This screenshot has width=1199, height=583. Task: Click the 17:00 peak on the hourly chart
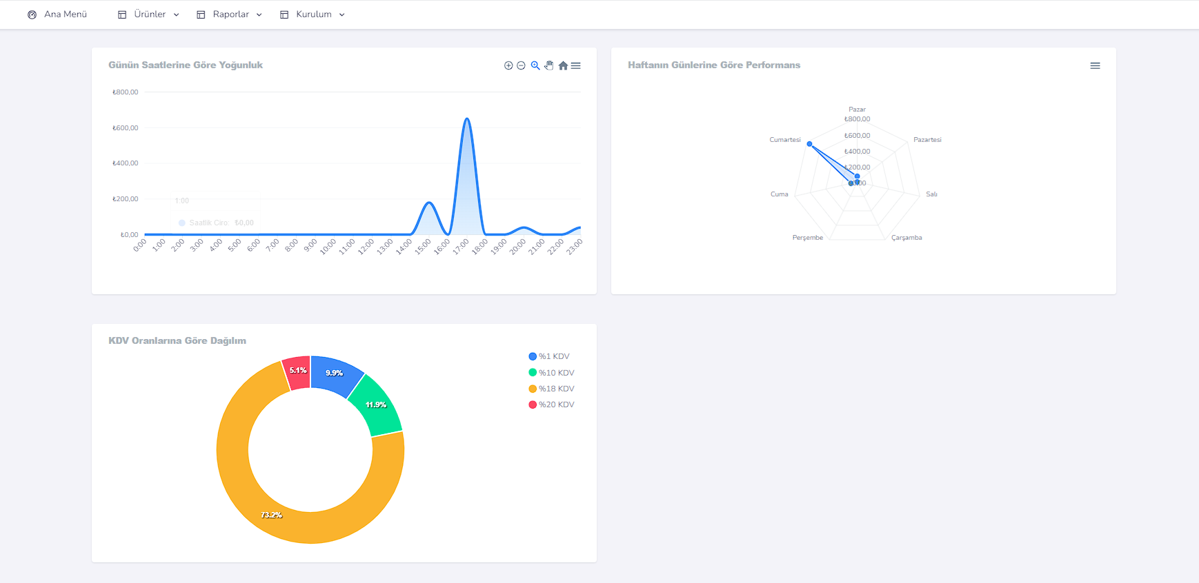coord(467,119)
